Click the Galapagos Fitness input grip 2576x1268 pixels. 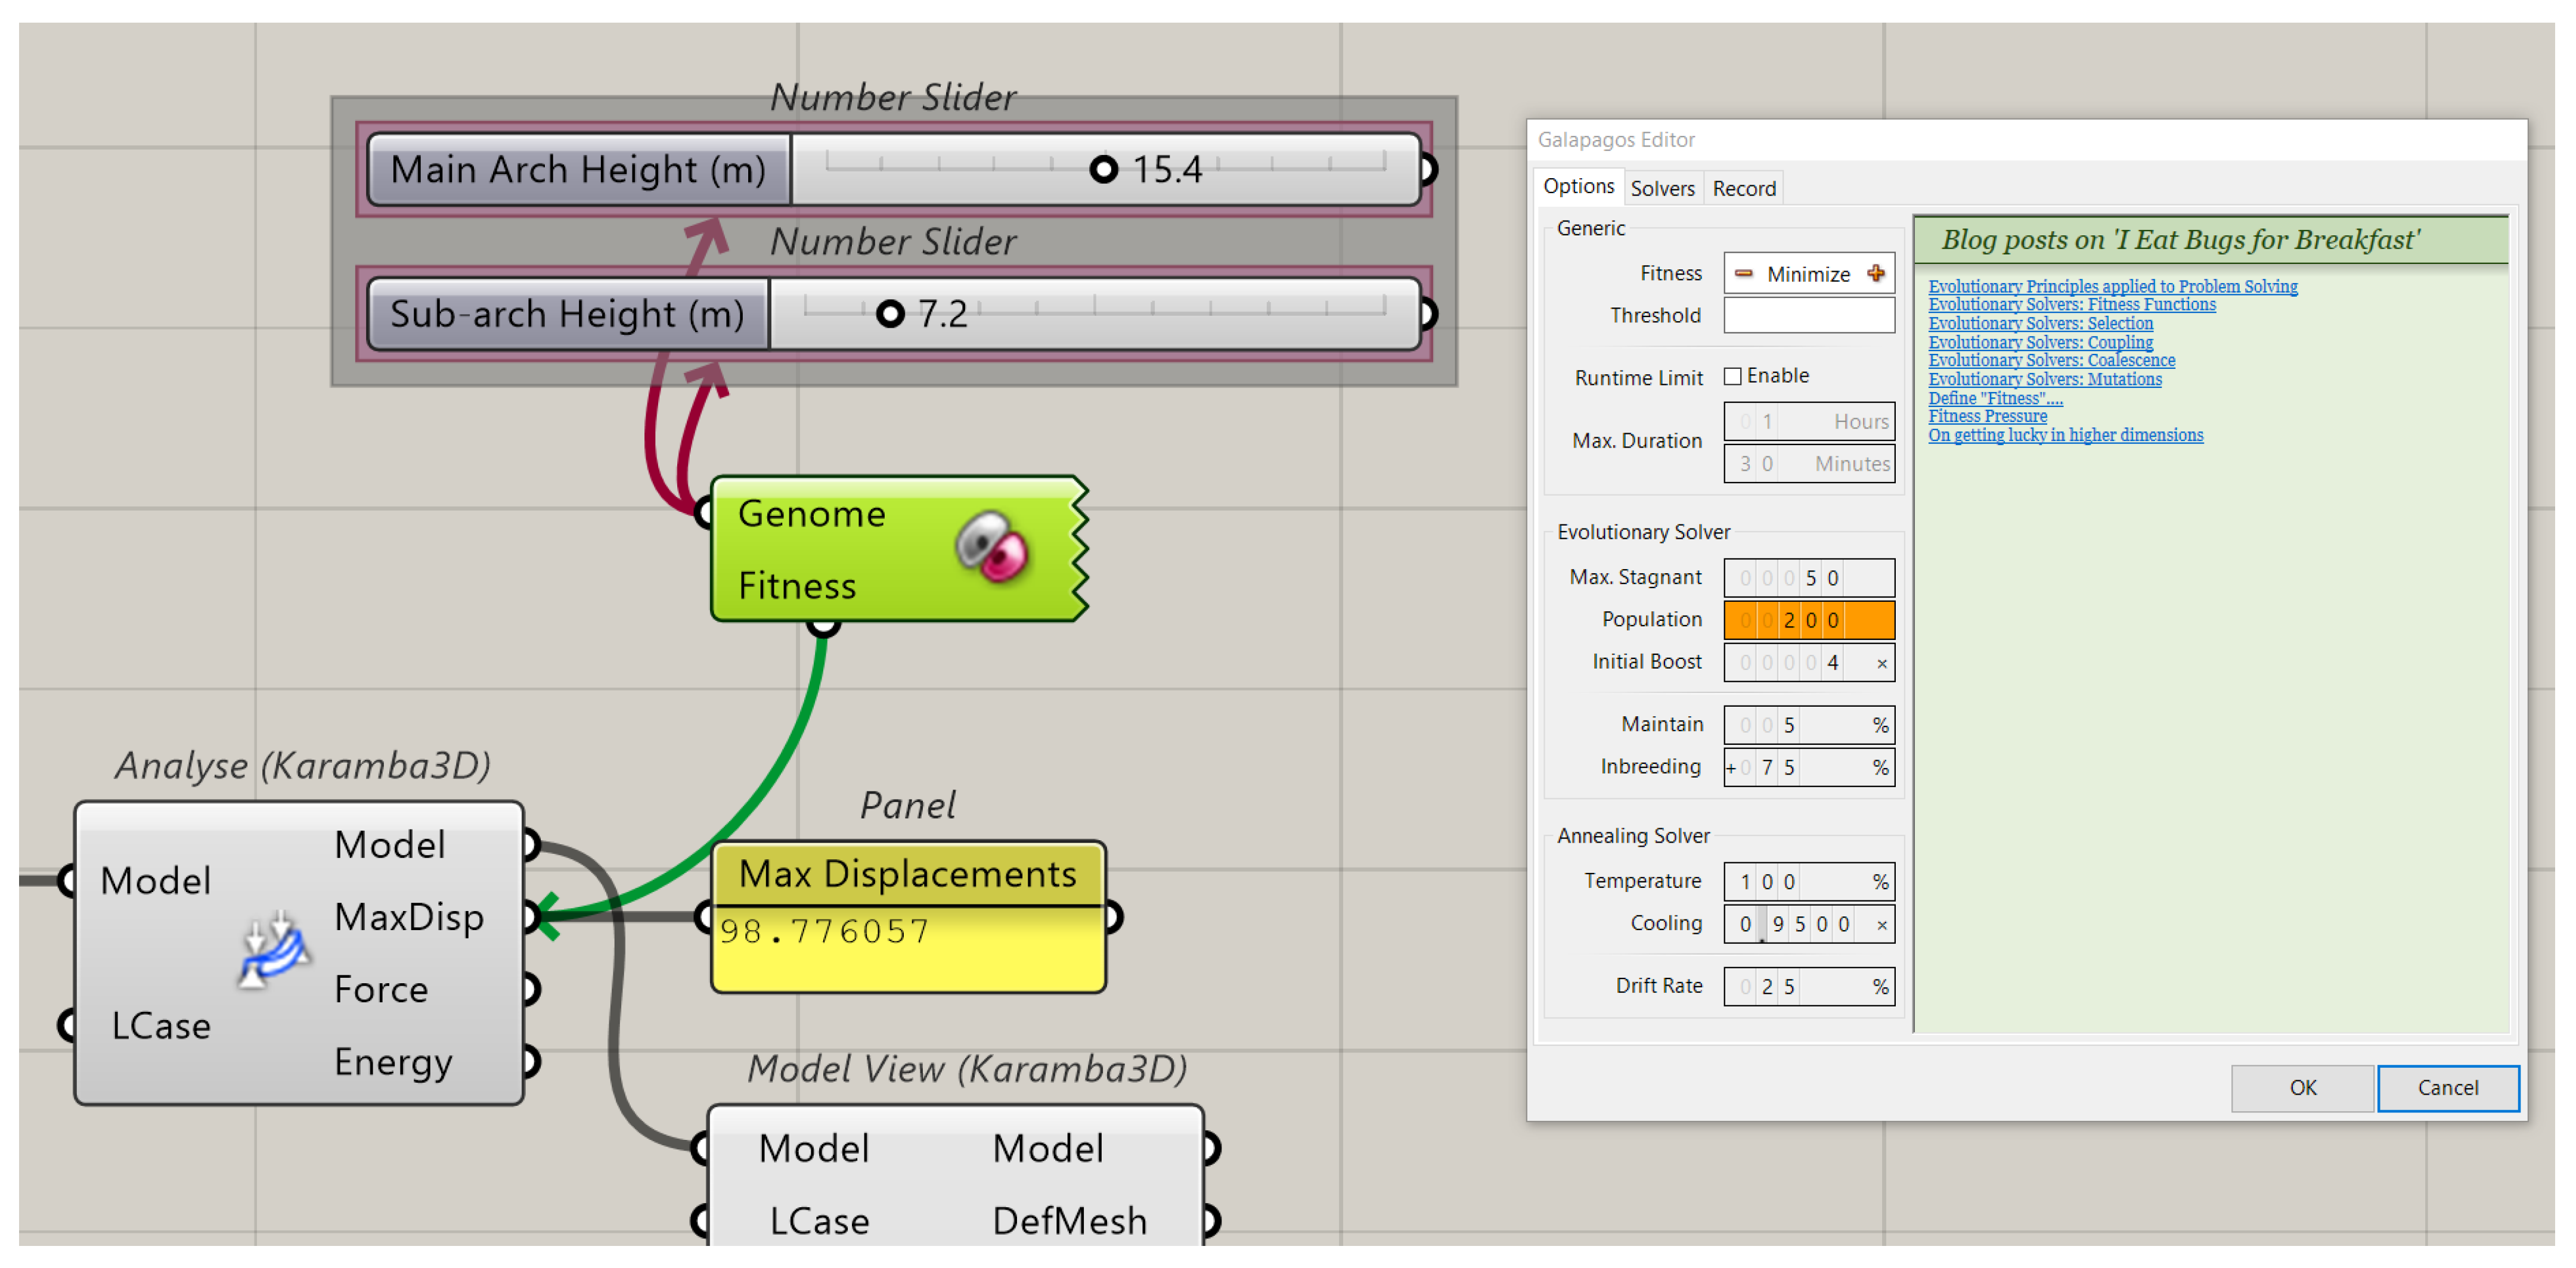tap(823, 626)
